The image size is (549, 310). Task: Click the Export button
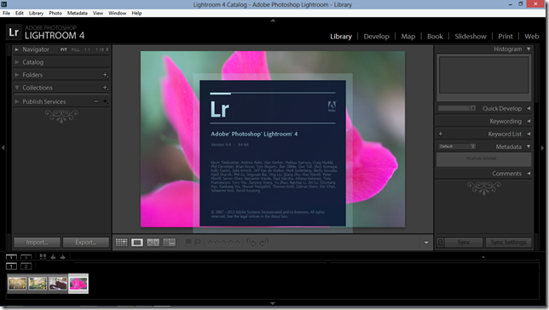click(86, 242)
